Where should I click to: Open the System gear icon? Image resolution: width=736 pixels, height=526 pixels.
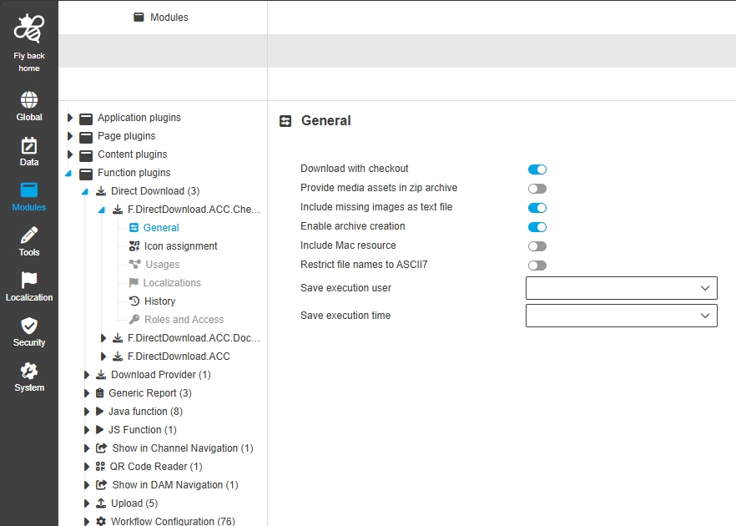(29, 371)
